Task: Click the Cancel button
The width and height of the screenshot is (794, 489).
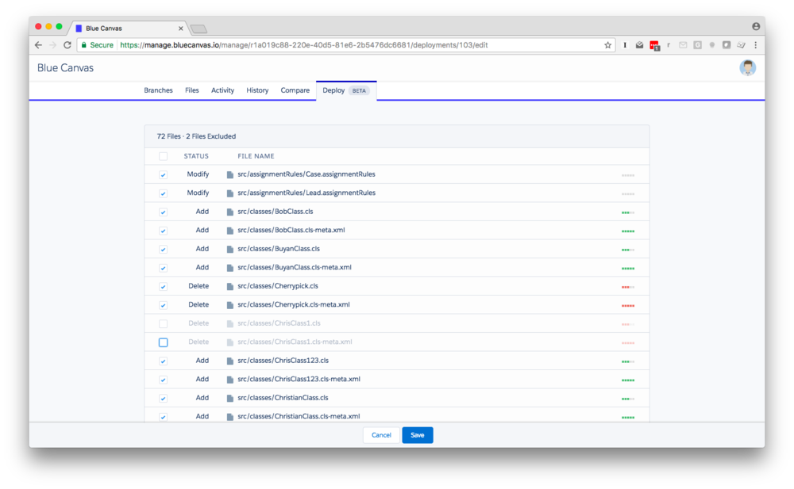Action: pos(381,435)
